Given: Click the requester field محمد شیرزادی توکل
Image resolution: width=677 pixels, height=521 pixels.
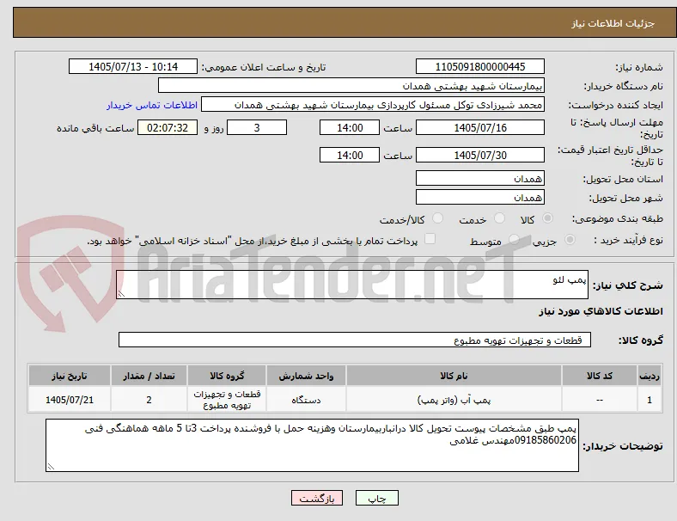Looking at the screenshot, I should click(x=373, y=105).
